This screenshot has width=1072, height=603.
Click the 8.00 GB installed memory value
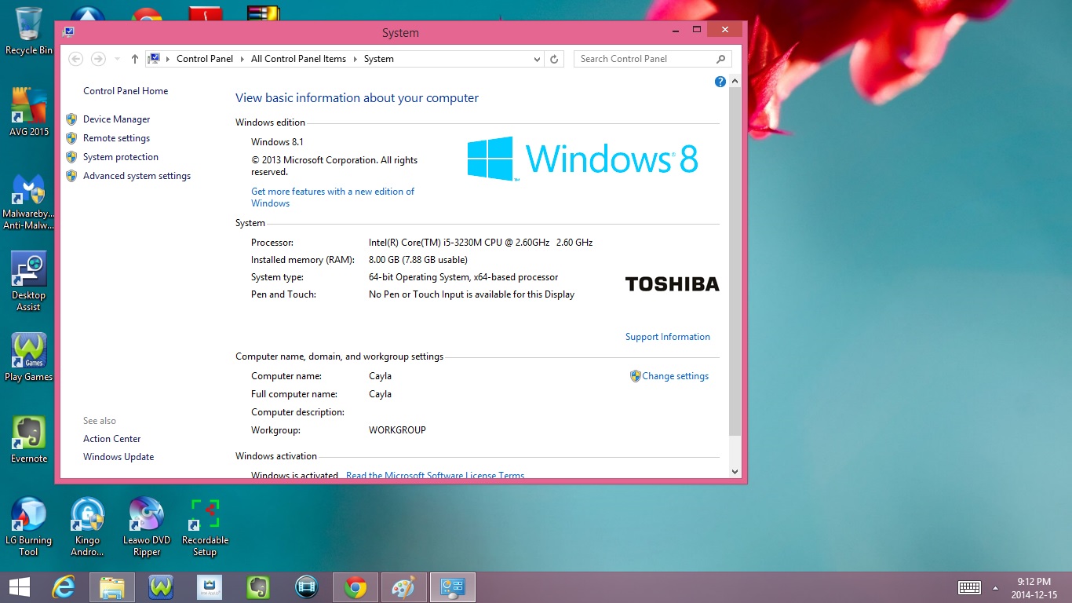pyautogui.click(x=418, y=260)
